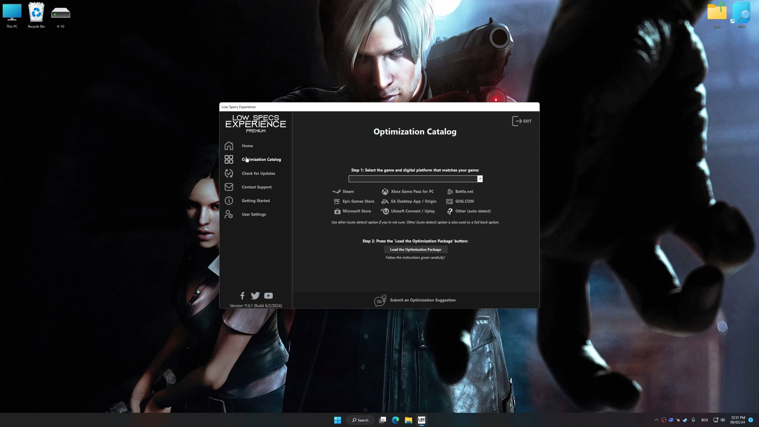
Task: Click the blue monitor tray icon
Action: [671, 420]
